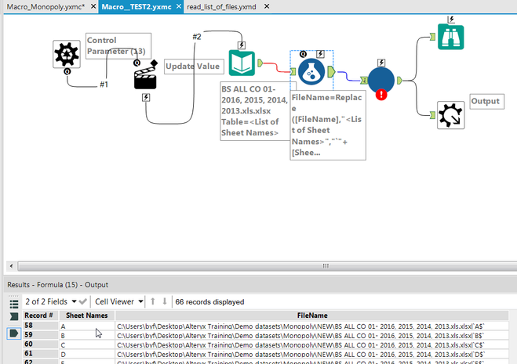
Task: Click the Update Value annotation
Action: click(x=194, y=67)
